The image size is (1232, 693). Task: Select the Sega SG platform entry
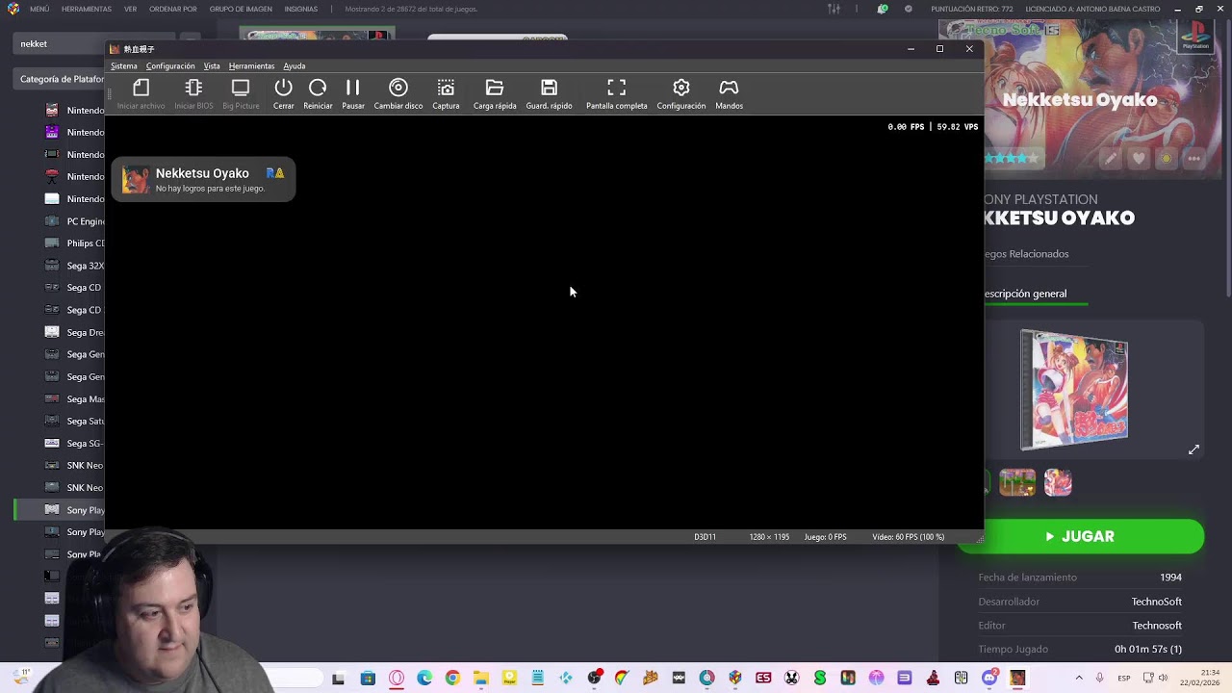pyautogui.click(x=75, y=444)
